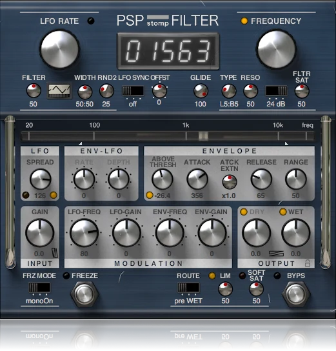The image size is (336, 351).
Task: Click the left frequency range marker triangle
Action: [81, 143]
